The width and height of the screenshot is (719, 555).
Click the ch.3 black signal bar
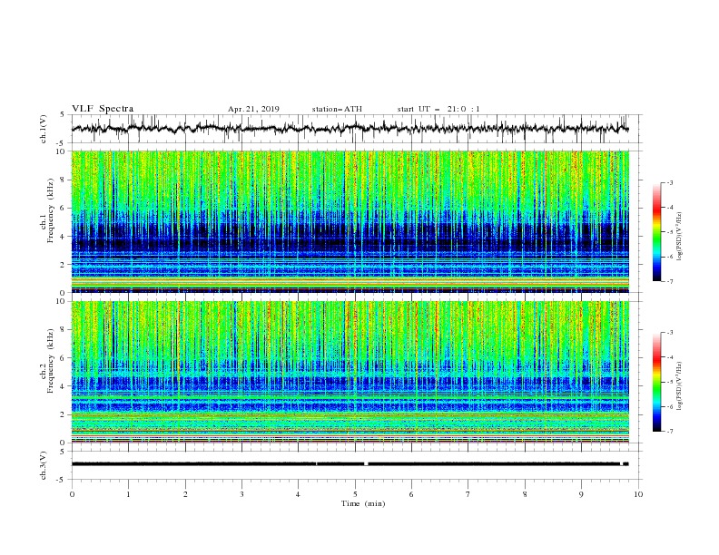[350, 464]
